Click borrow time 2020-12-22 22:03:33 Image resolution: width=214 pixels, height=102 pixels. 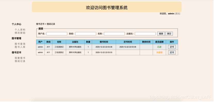[104, 53]
